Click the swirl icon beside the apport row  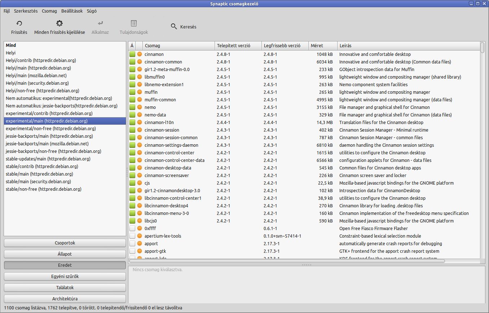click(140, 243)
